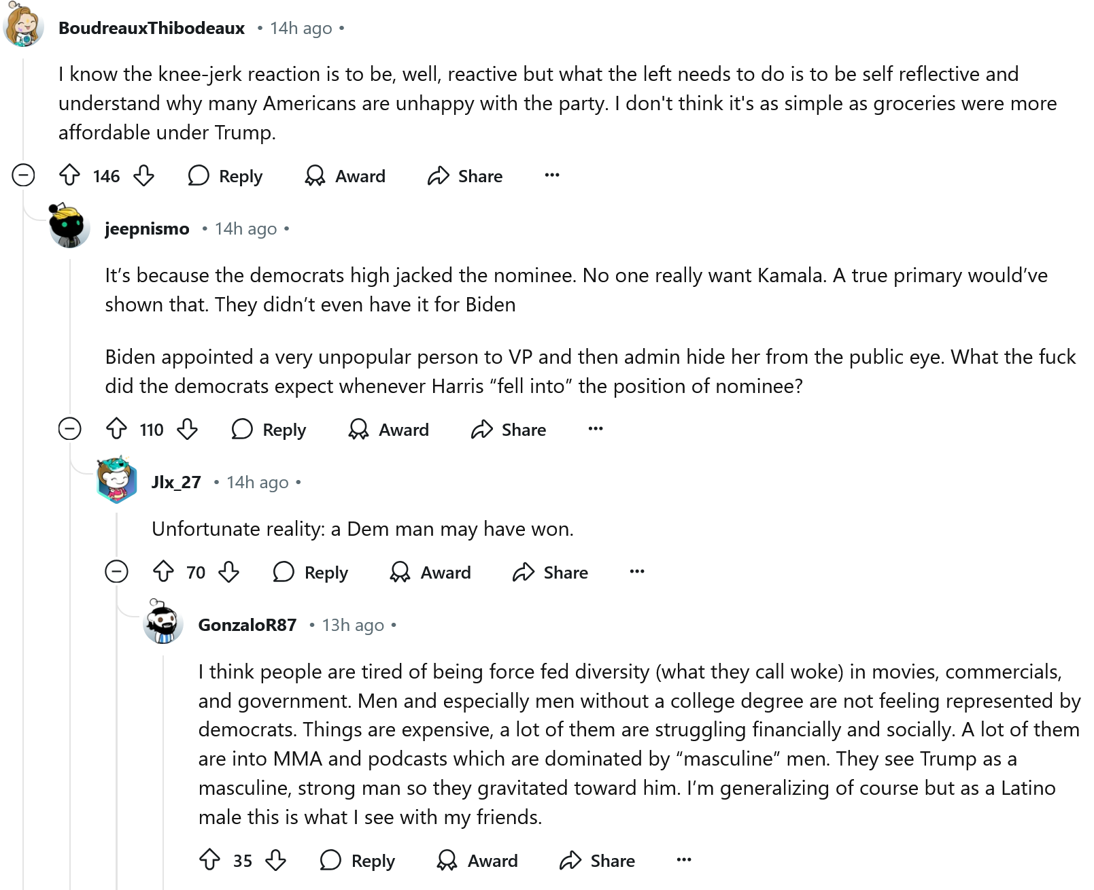Screen dimensions: 1094x890
Task: Downvote GonzaloR87's comment
Action: (x=275, y=860)
